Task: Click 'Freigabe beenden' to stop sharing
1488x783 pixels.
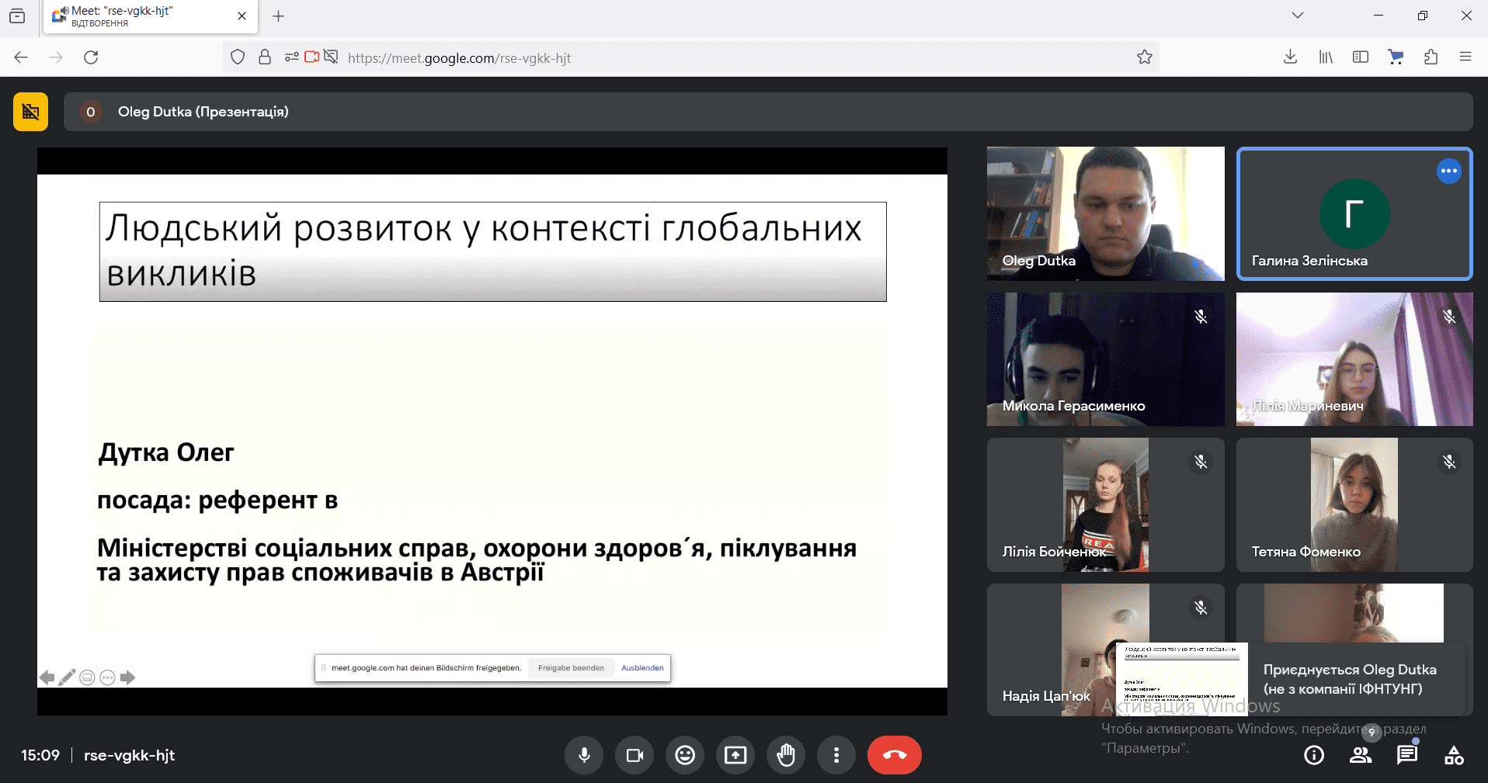Action: pos(571,668)
